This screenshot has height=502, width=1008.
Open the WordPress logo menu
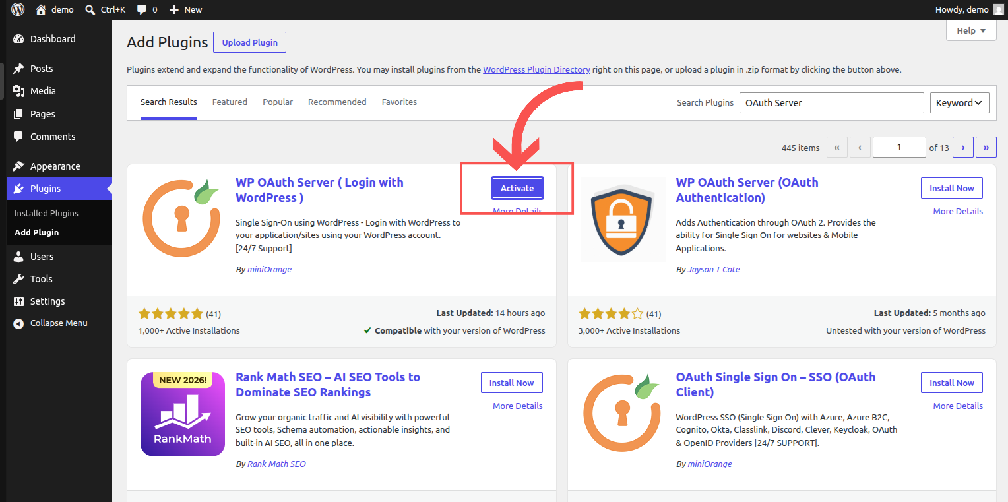18,9
